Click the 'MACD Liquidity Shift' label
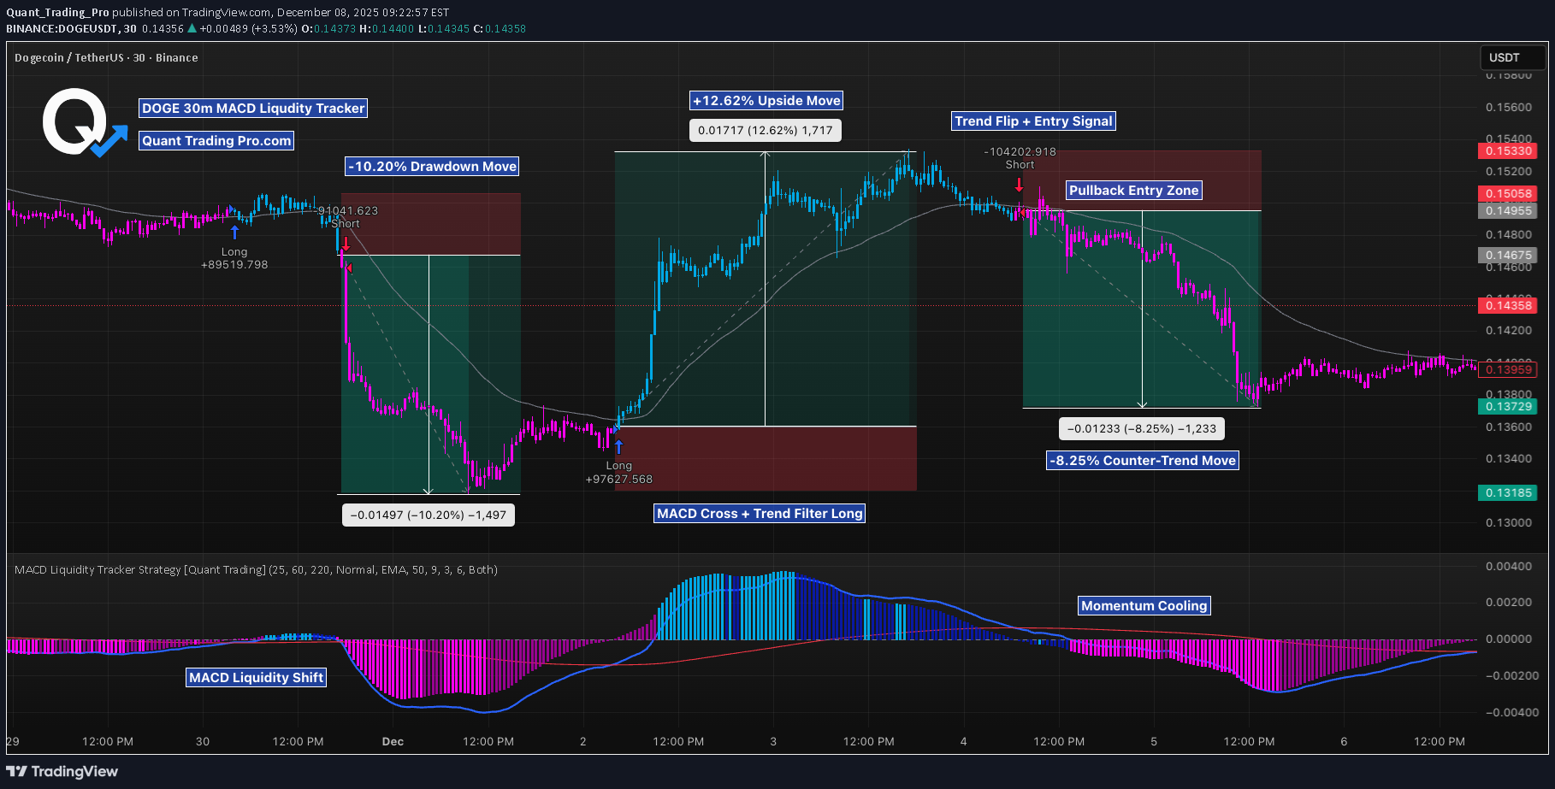The height and width of the screenshot is (789, 1555). [256, 677]
